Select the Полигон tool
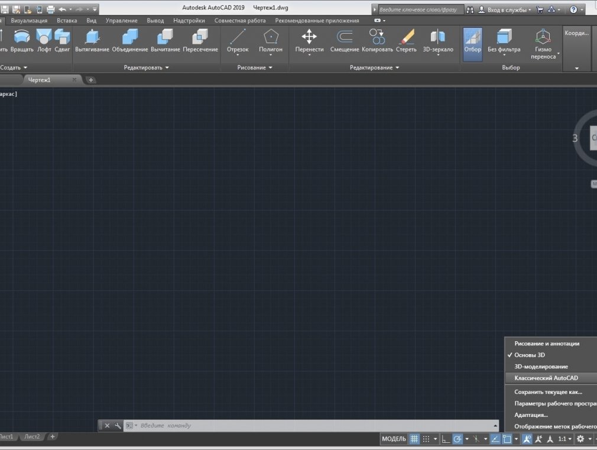The image size is (597, 450). pos(271,41)
